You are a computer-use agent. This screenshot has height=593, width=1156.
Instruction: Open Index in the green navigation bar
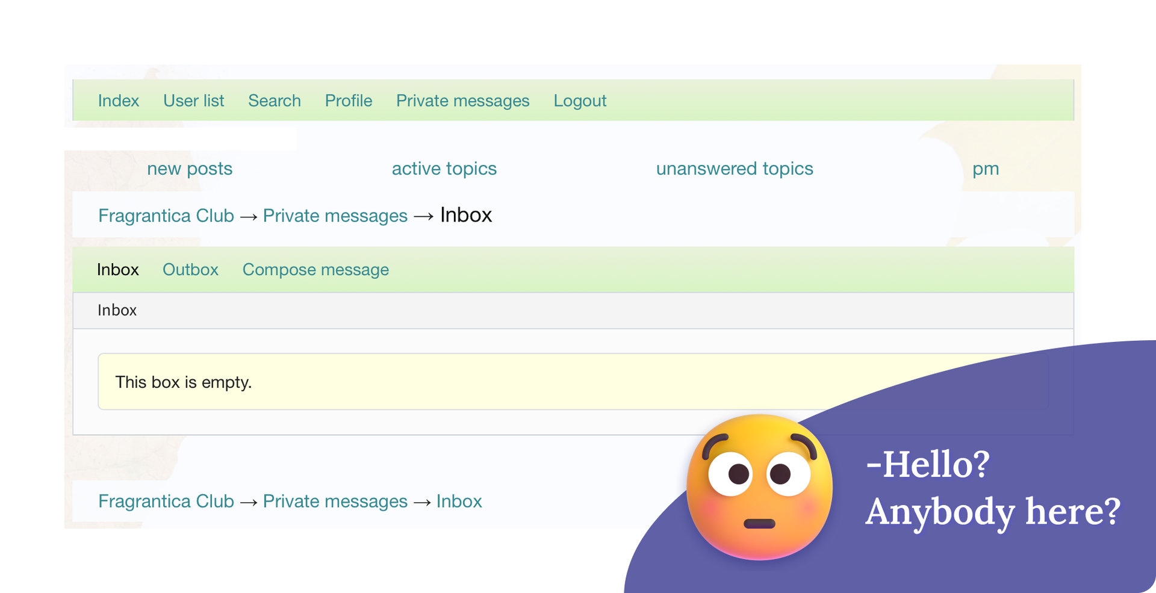tap(118, 101)
